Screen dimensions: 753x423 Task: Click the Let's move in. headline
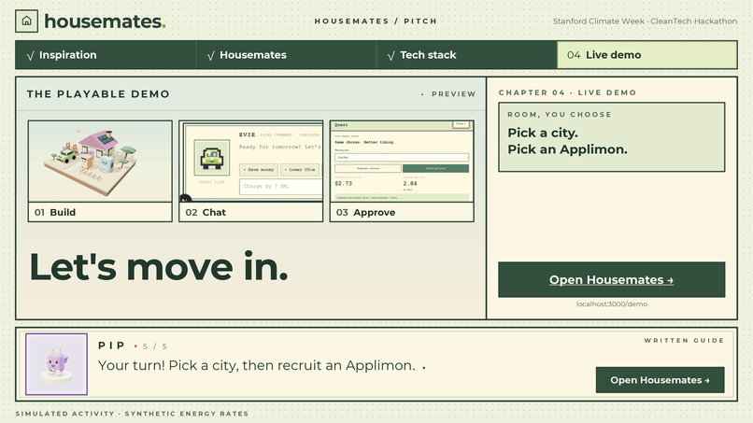click(159, 266)
